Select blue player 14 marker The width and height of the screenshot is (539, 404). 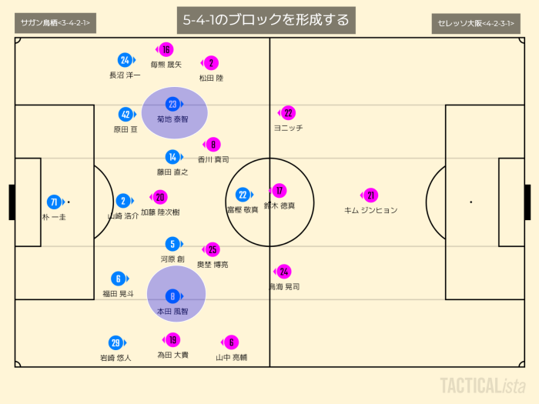point(172,156)
